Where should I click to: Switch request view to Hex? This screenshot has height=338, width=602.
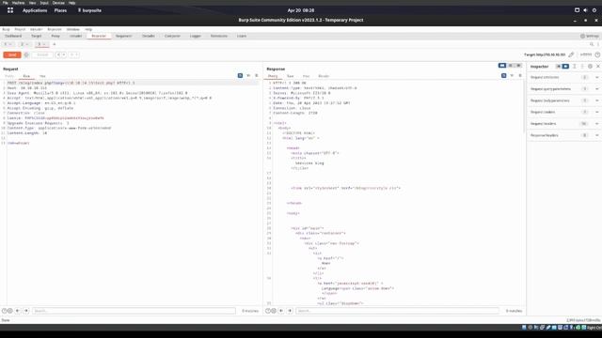[x=42, y=76]
